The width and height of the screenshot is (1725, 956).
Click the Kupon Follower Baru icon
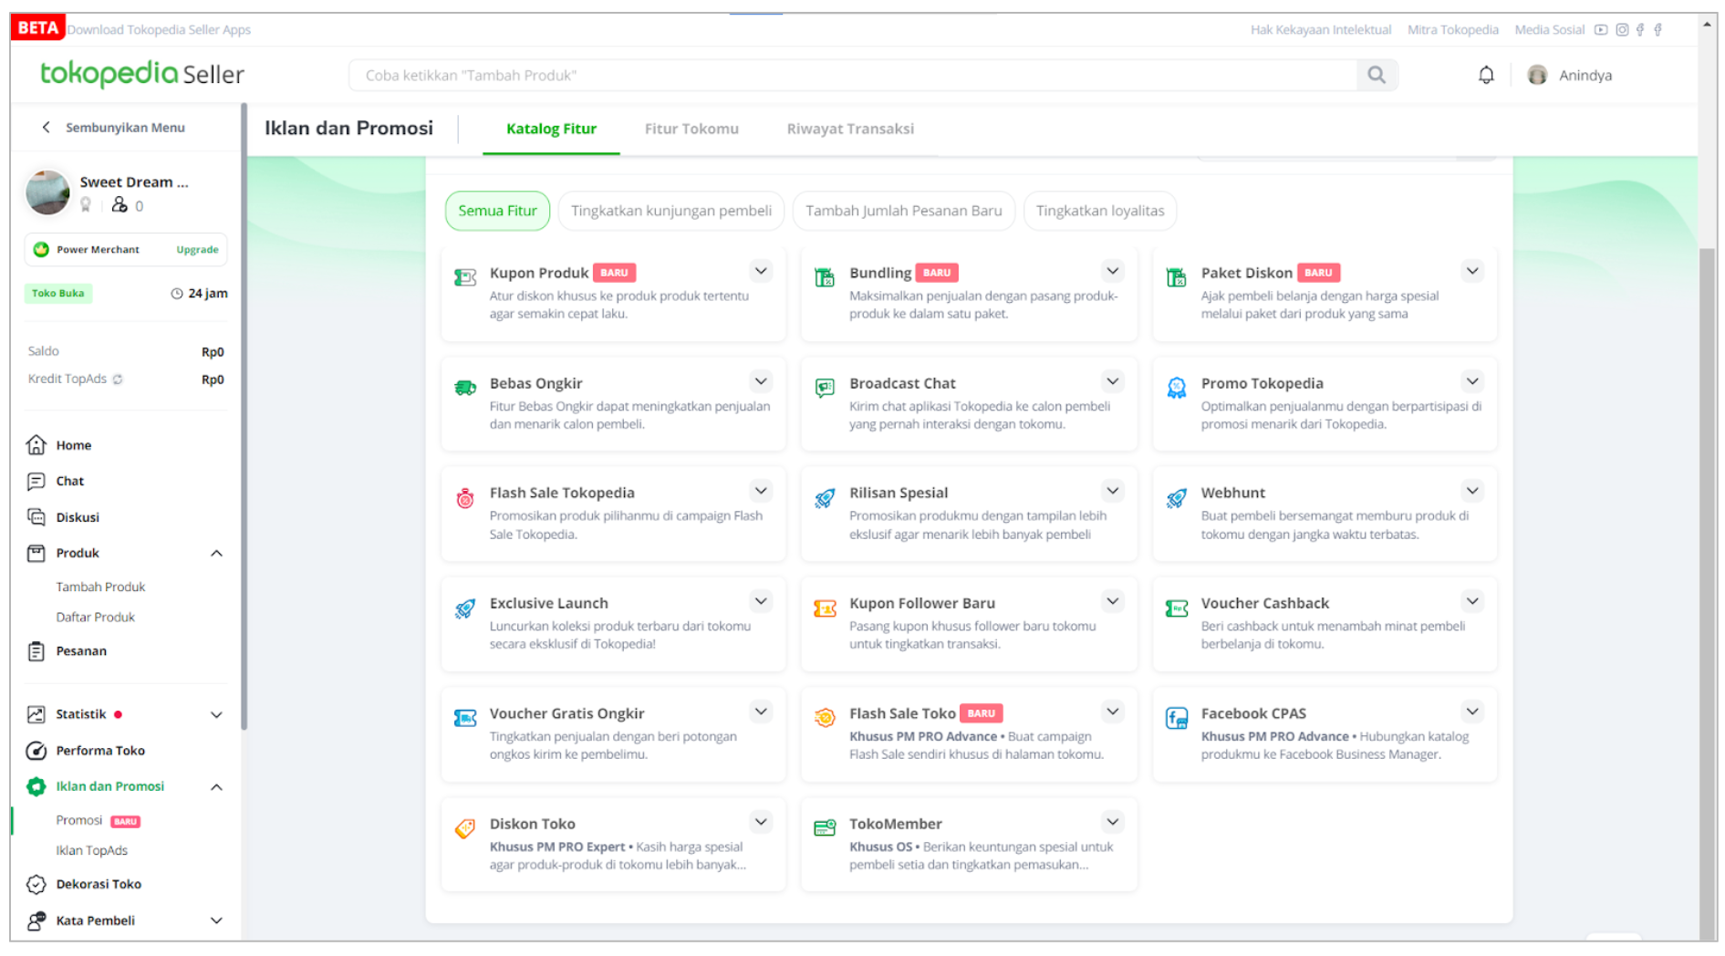[825, 608]
